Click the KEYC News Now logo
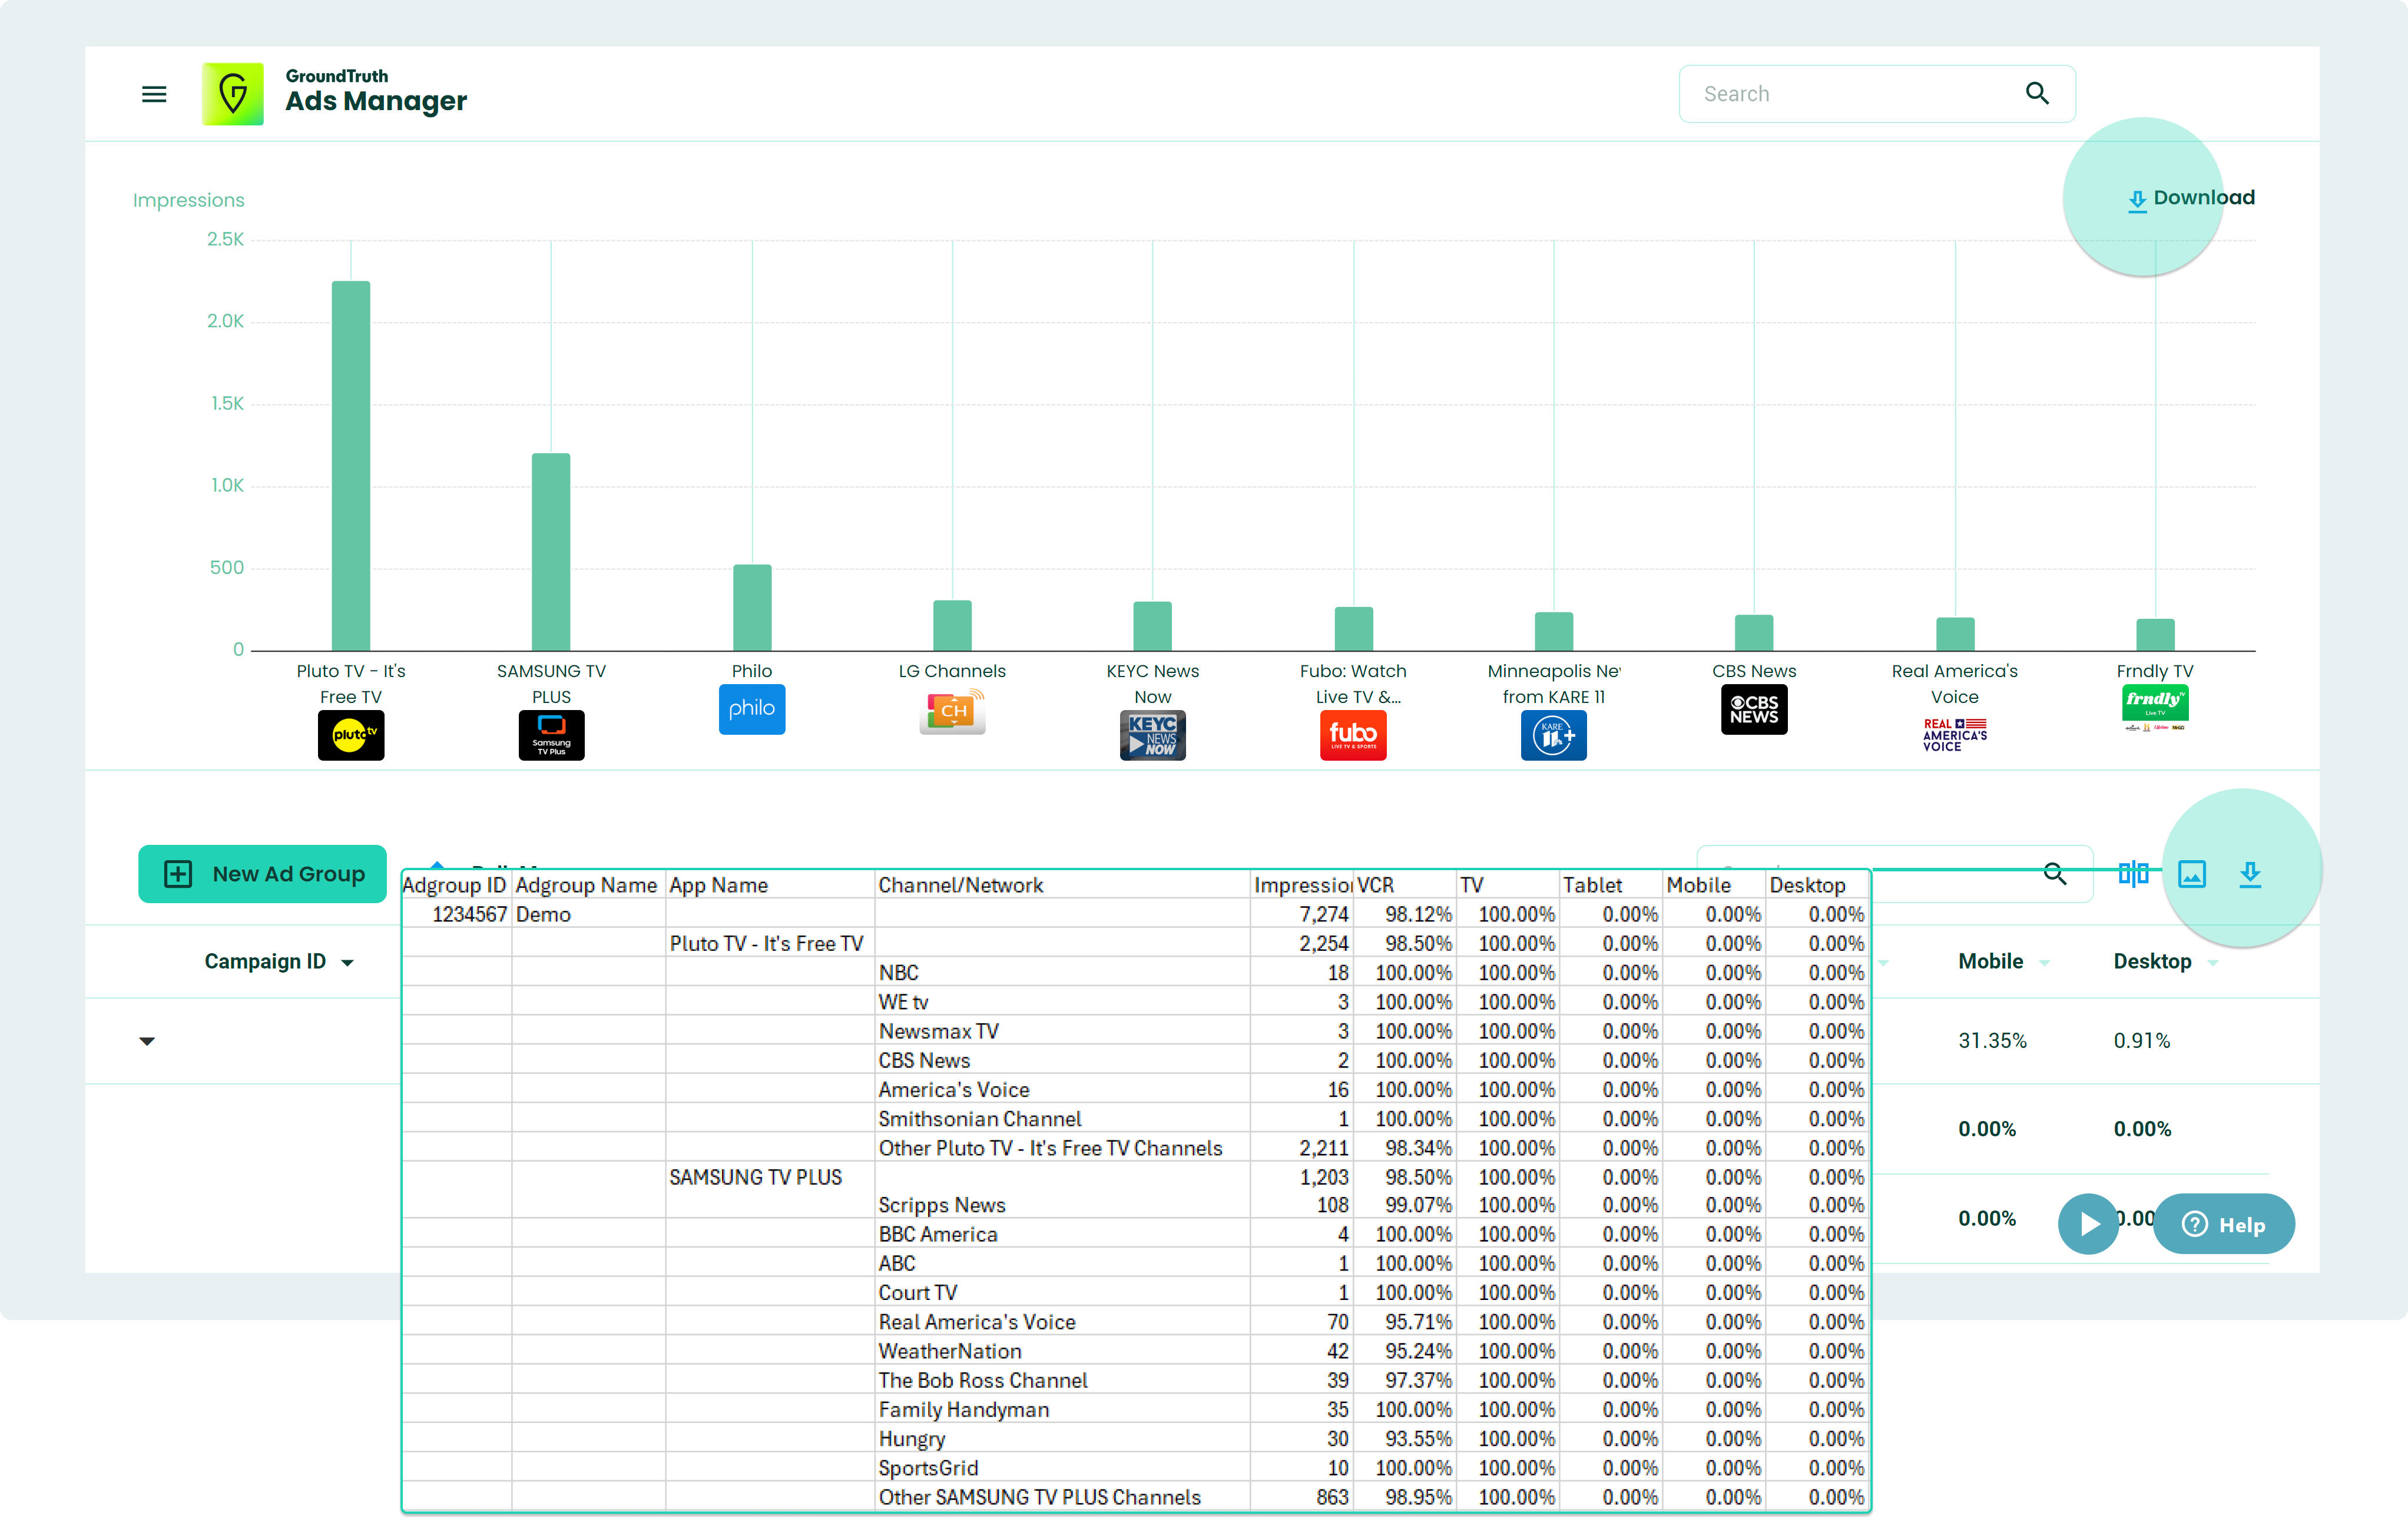This screenshot has width=2408, height=1519. [1153, 735]
